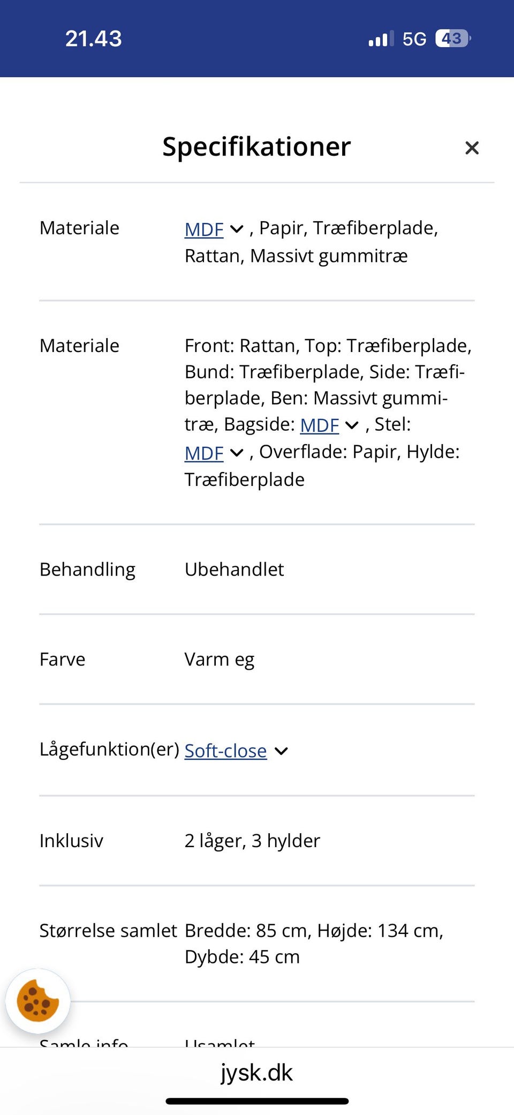Viewport: 514px width, 1115px height.
Task: Expand the first MDF material definition
Action: (x=236, y=229)
